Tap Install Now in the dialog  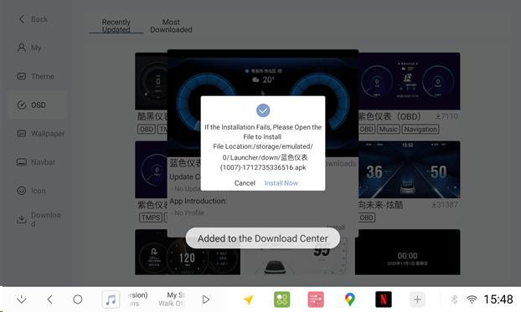click(281, 183)
